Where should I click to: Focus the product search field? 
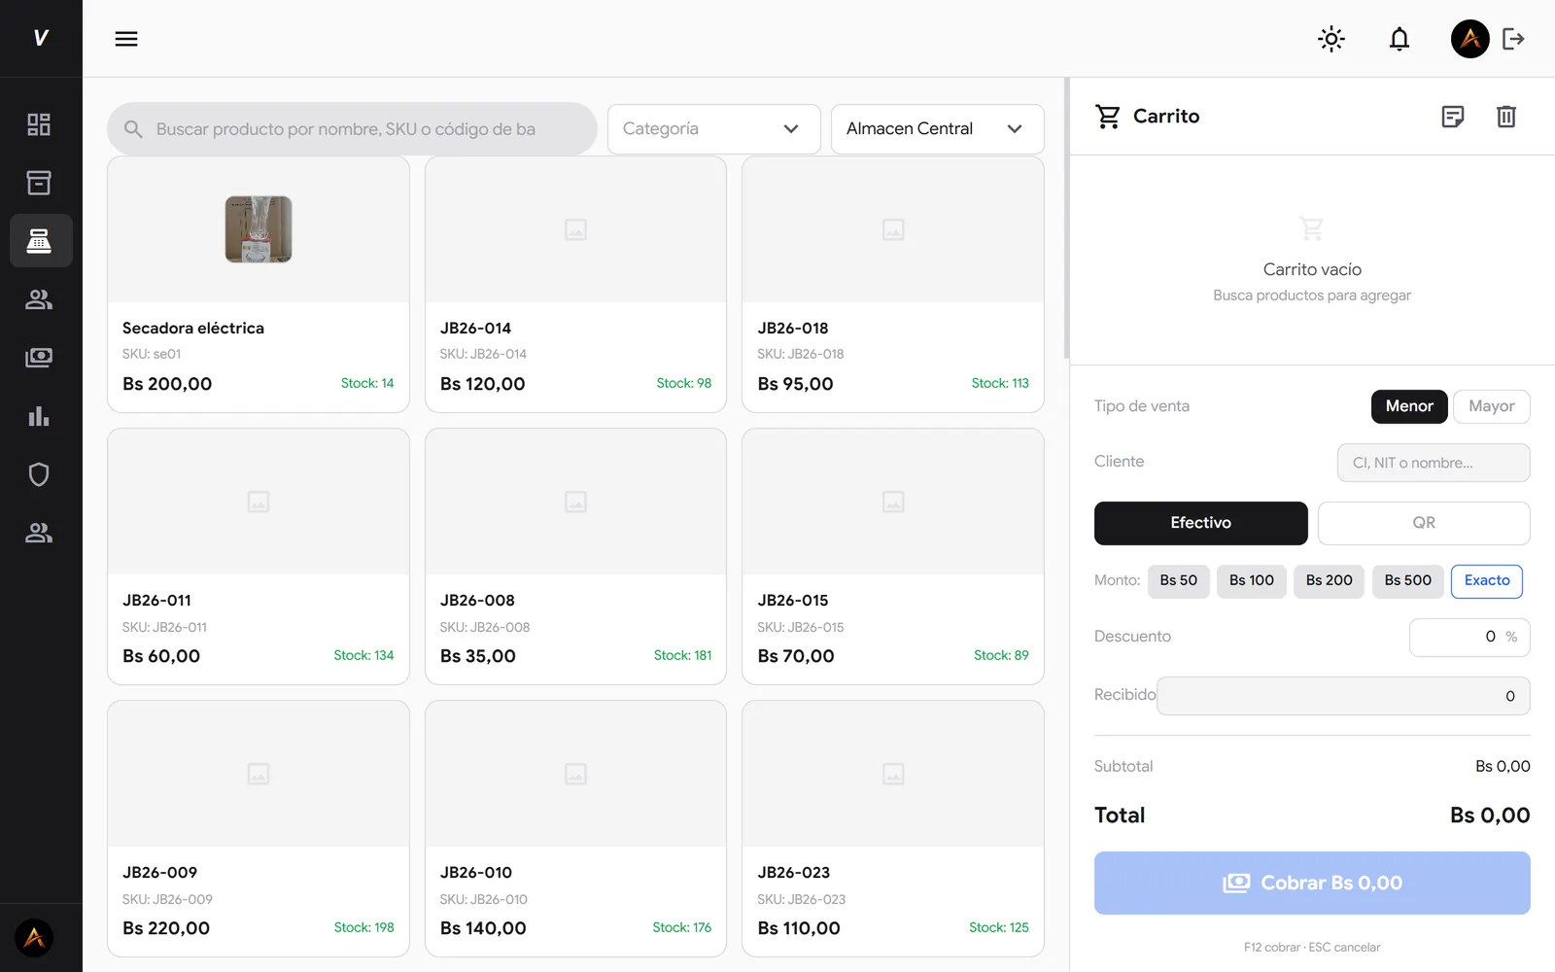tap(352, 129)
